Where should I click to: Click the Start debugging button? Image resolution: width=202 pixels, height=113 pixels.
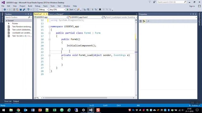coord(70,10)
